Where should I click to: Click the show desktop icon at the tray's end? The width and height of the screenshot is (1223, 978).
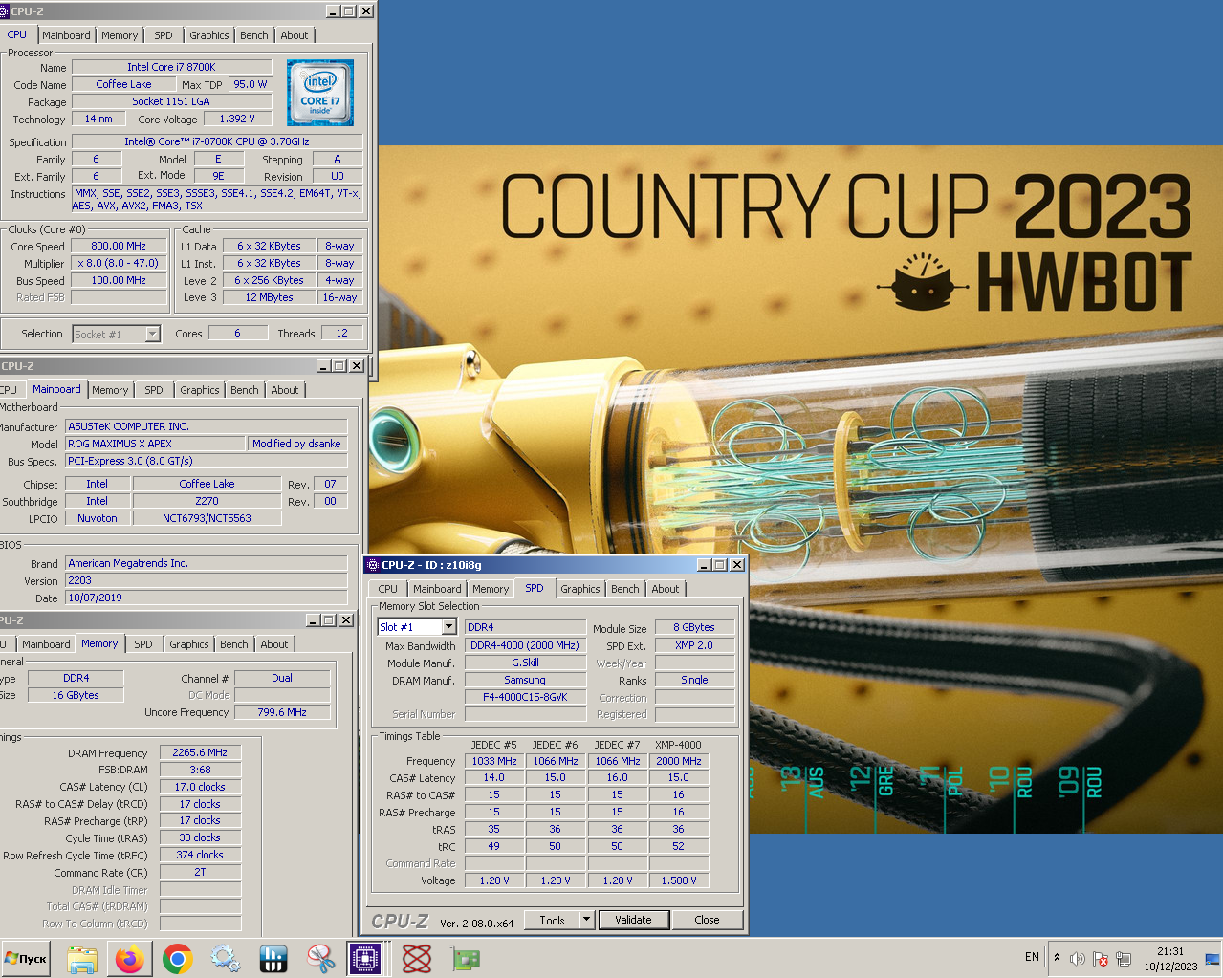point(1212,958)
